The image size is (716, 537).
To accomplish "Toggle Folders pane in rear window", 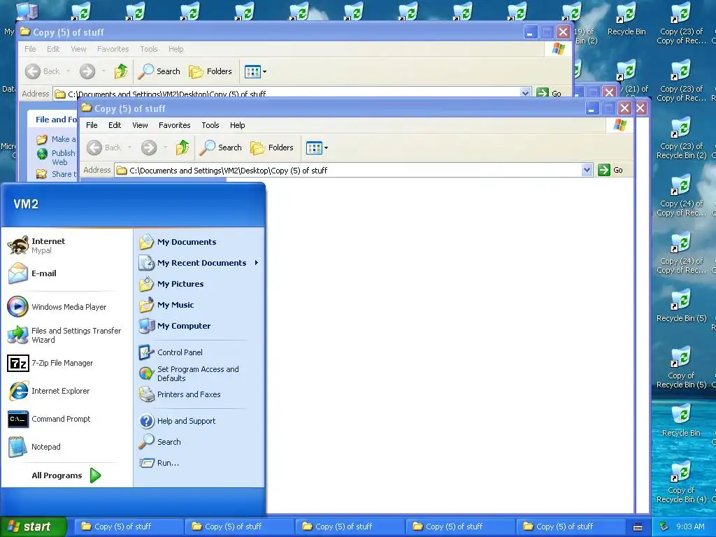I will (210, 71).
